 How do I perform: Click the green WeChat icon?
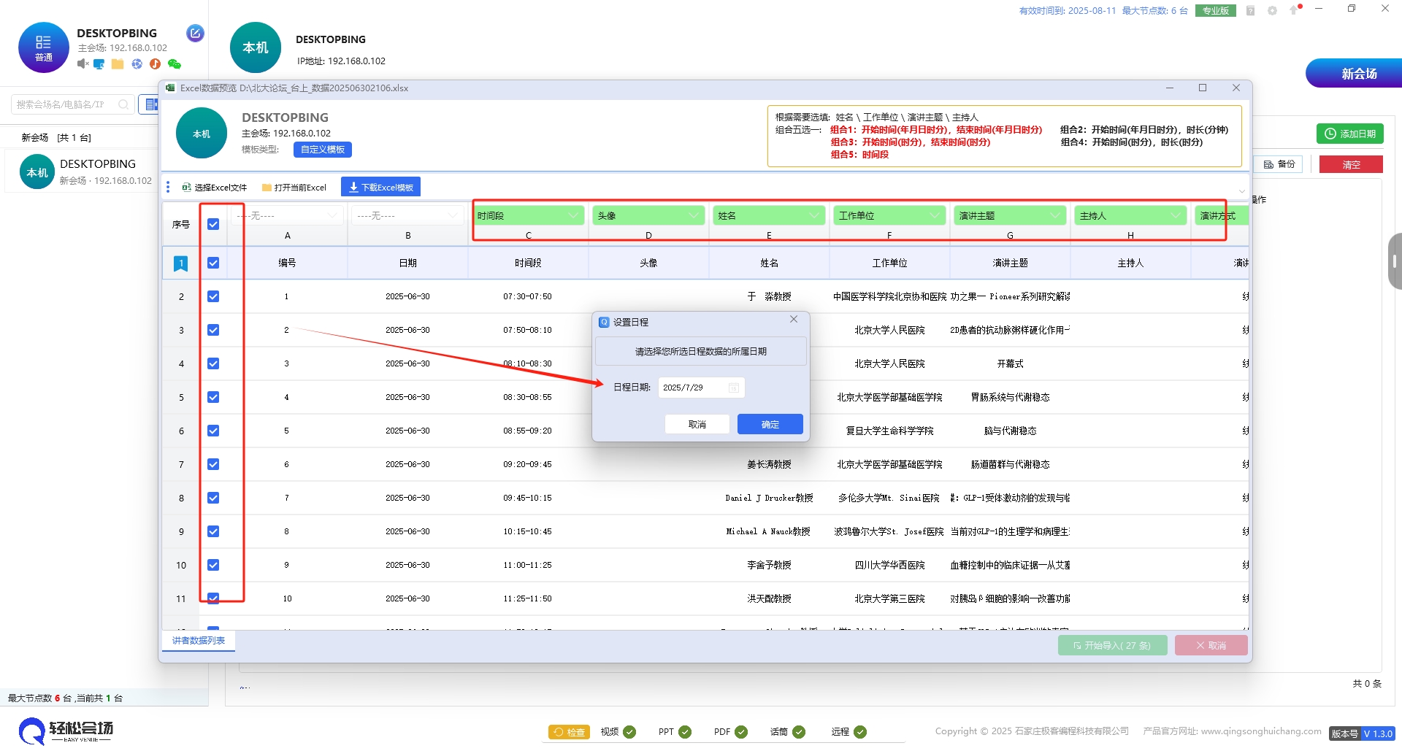pyautogui.click(x=175, y=64)
